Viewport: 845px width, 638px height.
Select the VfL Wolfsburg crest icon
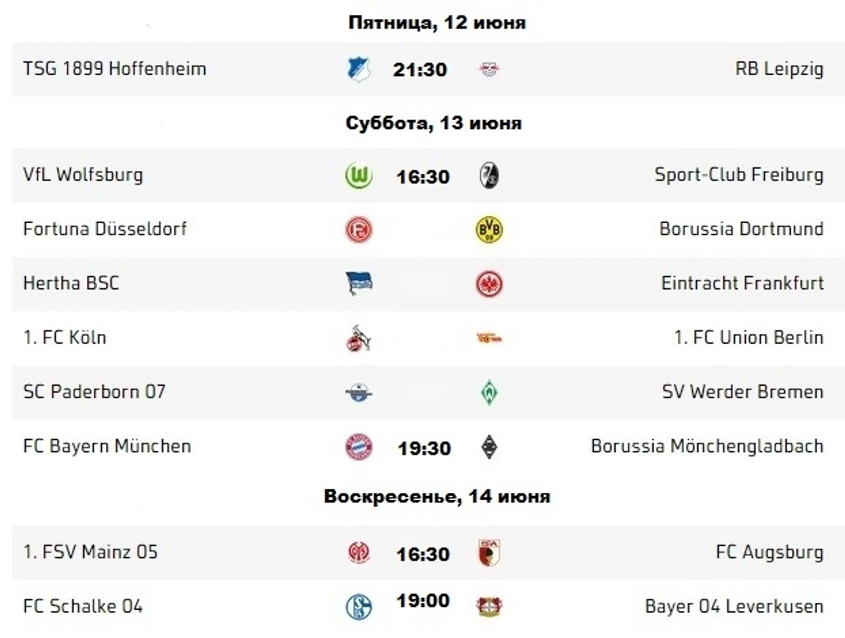point(358,176)
